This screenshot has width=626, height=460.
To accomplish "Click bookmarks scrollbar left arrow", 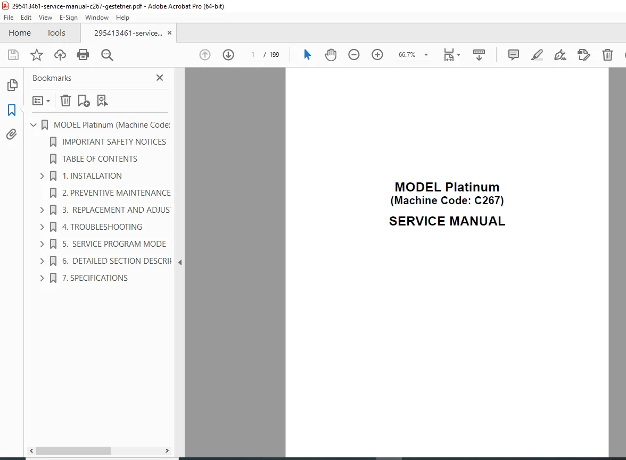I will coord(31,451).
